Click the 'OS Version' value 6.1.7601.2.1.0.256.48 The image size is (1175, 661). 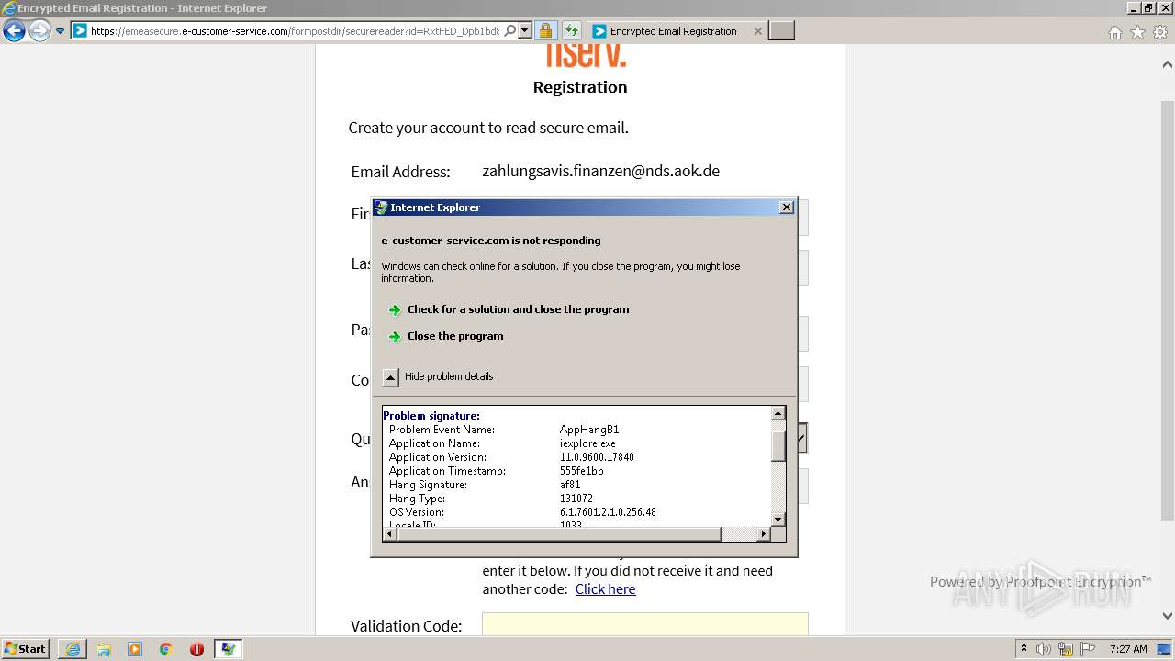coord(608,512)
